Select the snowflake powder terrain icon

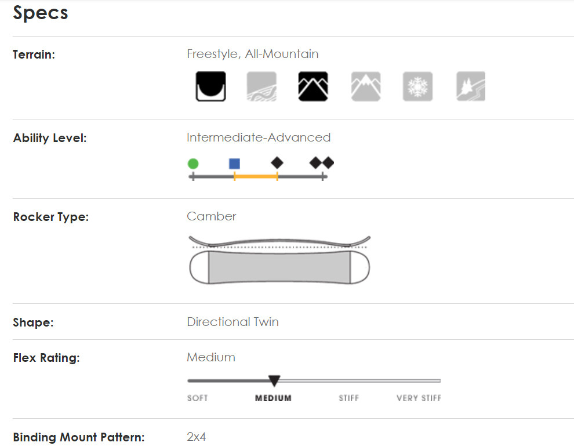click(417, 86)
